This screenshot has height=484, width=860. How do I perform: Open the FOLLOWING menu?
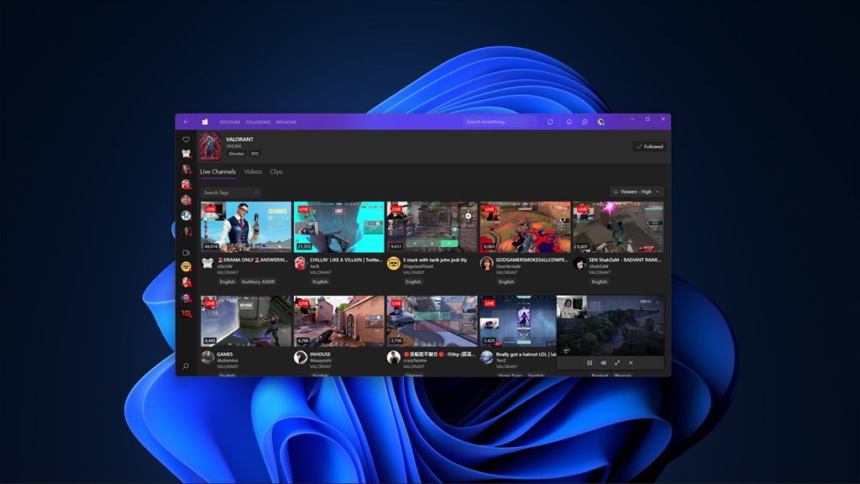coord(258,122)
